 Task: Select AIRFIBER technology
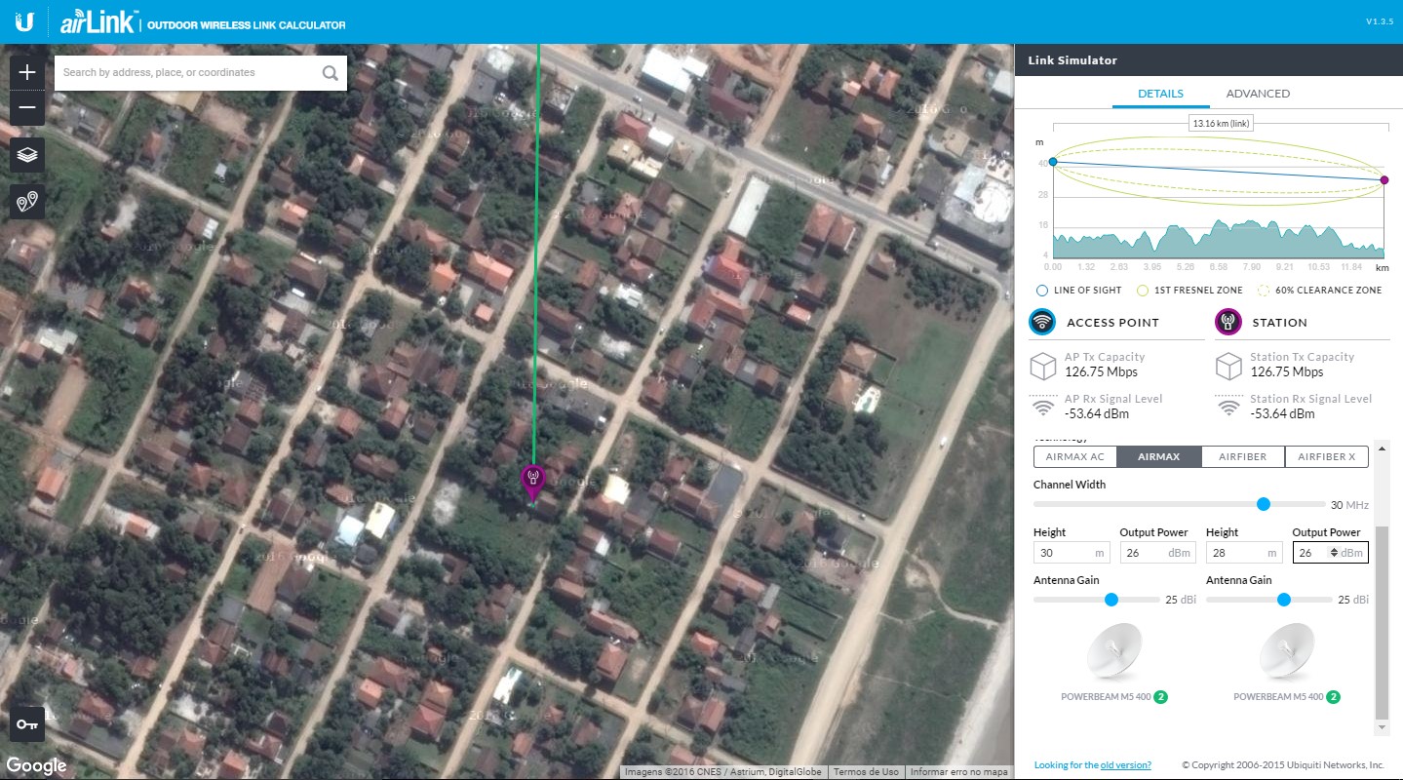(x=1243, y=456)
